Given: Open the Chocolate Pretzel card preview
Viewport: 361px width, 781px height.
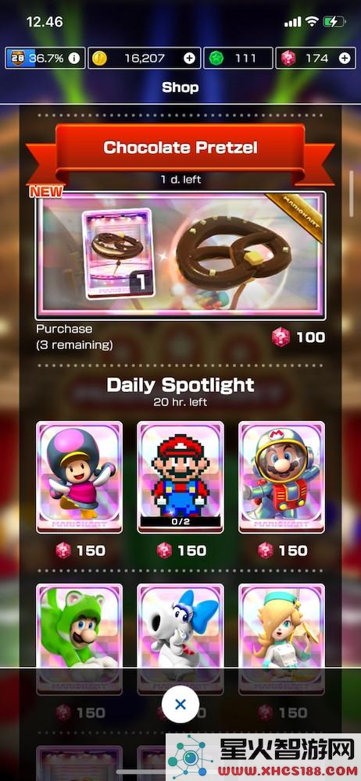Looking at the screenshot, I should [x=117, y=254].
